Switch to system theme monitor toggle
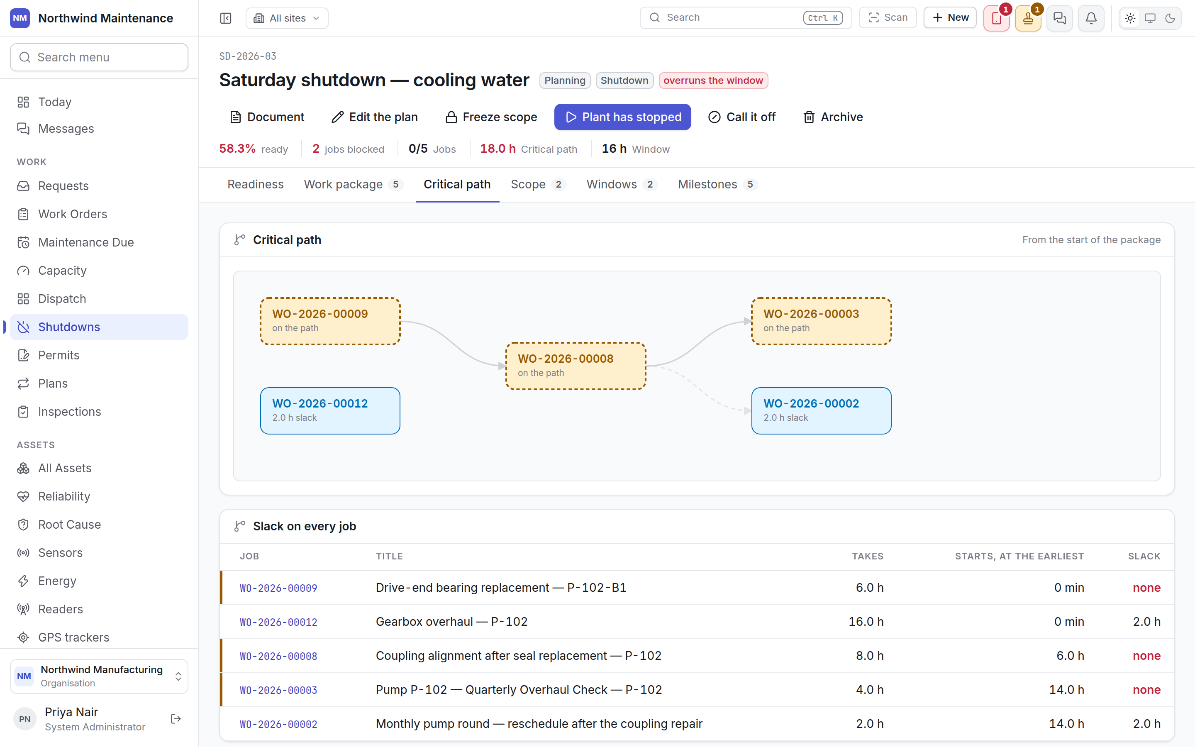This screenshot has width=1195, height=747. pos(1150,18)
